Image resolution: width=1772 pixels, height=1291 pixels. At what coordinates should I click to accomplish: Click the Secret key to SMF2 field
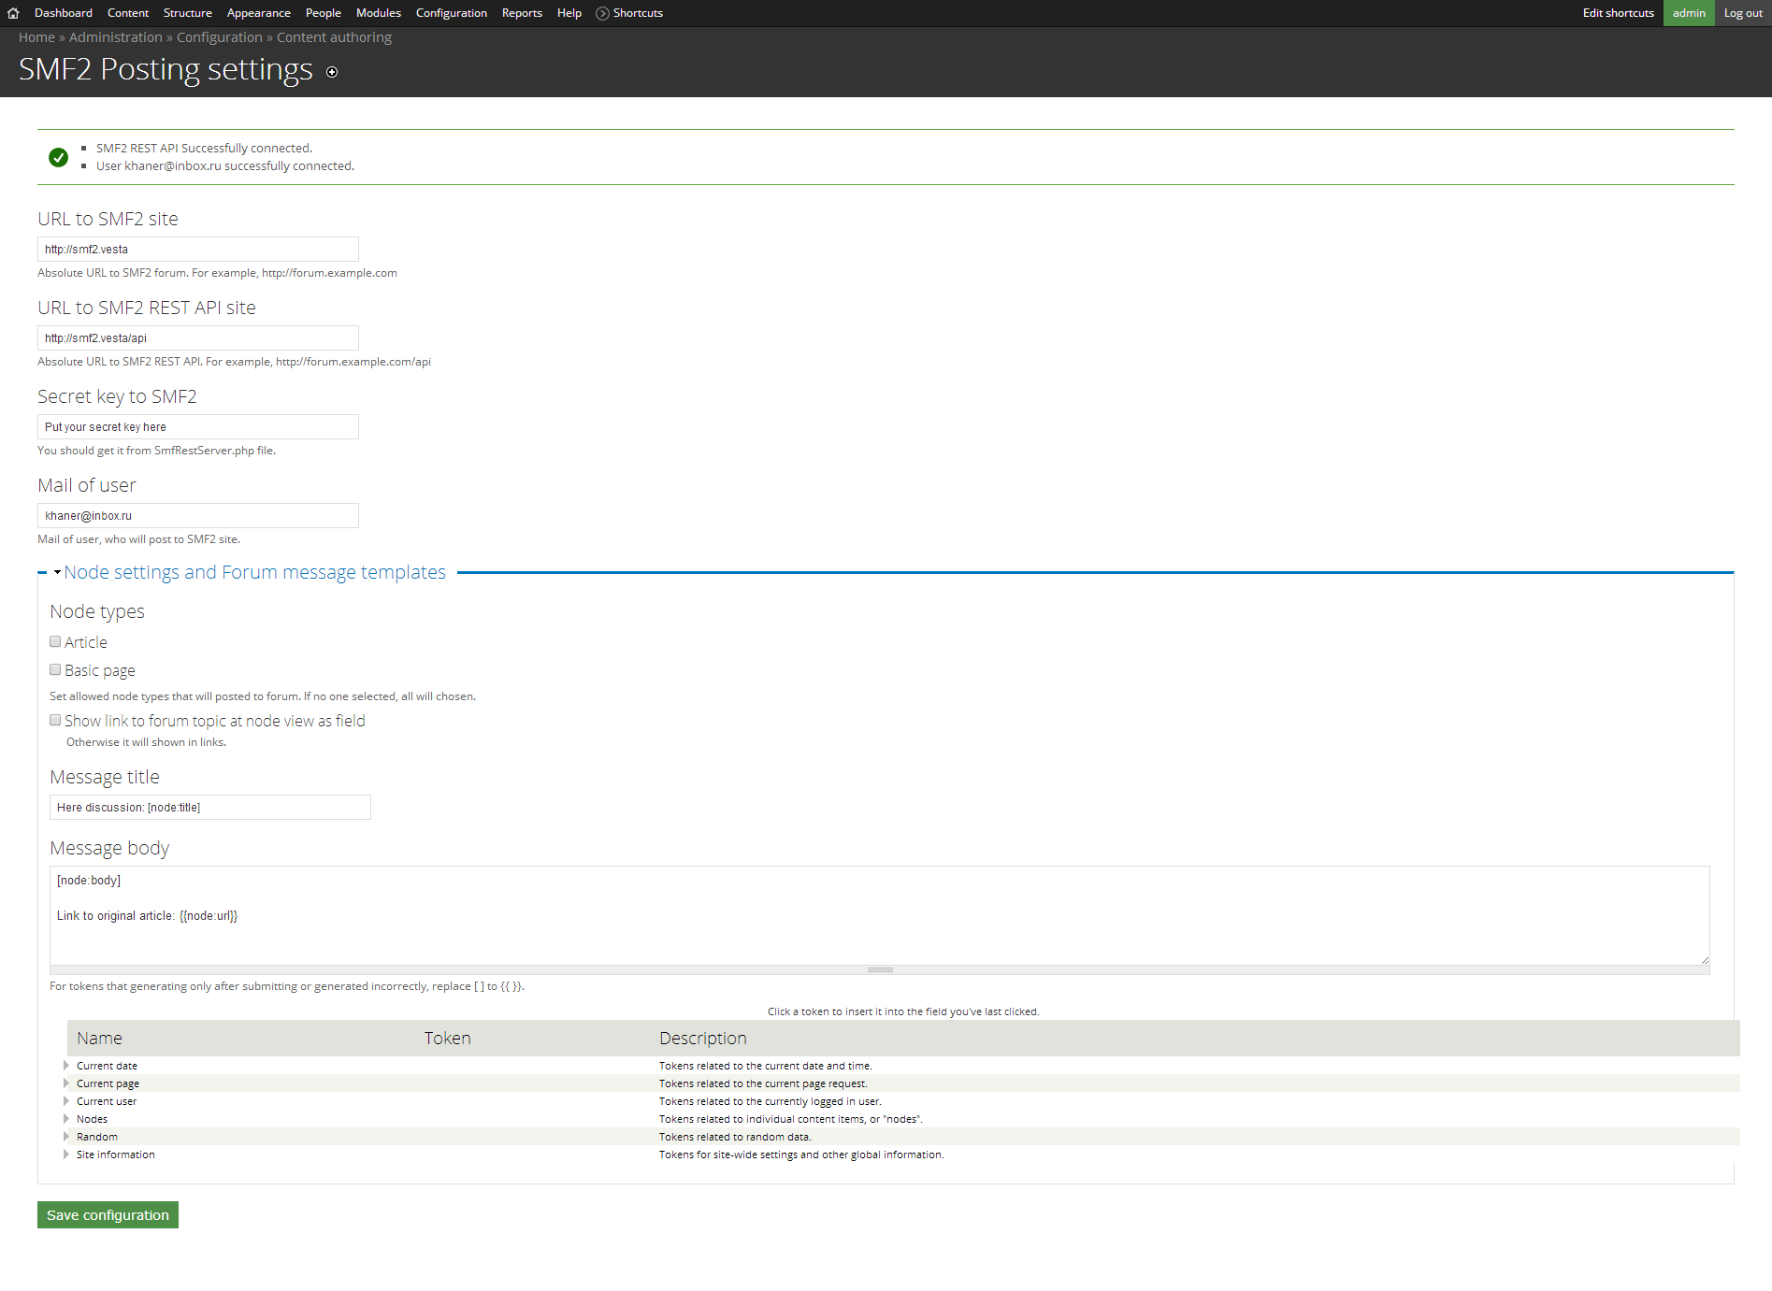198,427
